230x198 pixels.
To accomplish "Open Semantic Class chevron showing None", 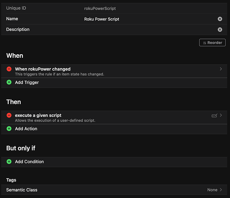I will point(221,190).
